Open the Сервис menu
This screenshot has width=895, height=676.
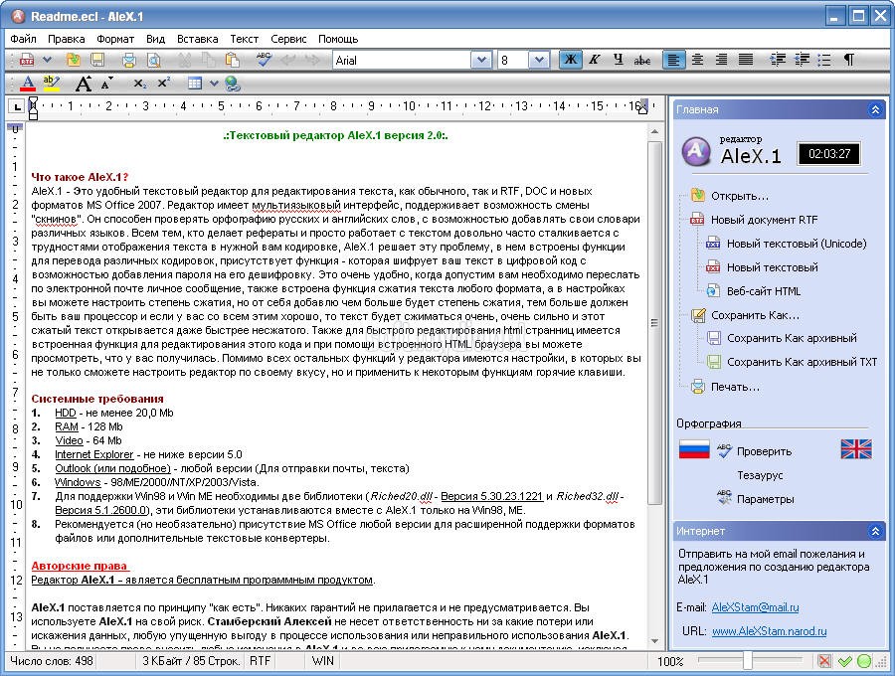coord(288,39)
